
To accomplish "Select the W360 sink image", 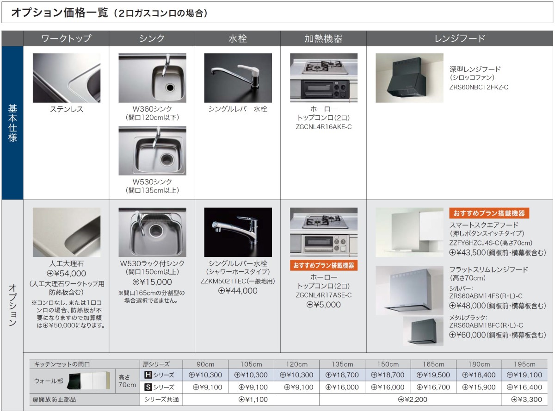I will (x=152, y=78).
